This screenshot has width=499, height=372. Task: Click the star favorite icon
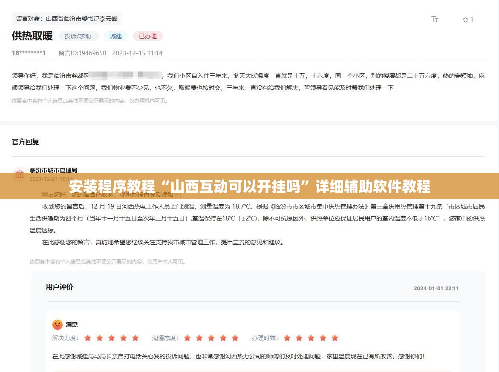(x=465, y=20)
